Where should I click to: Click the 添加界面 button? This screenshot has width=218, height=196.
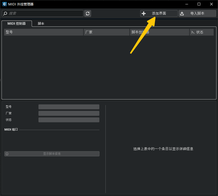coord(159,14)
